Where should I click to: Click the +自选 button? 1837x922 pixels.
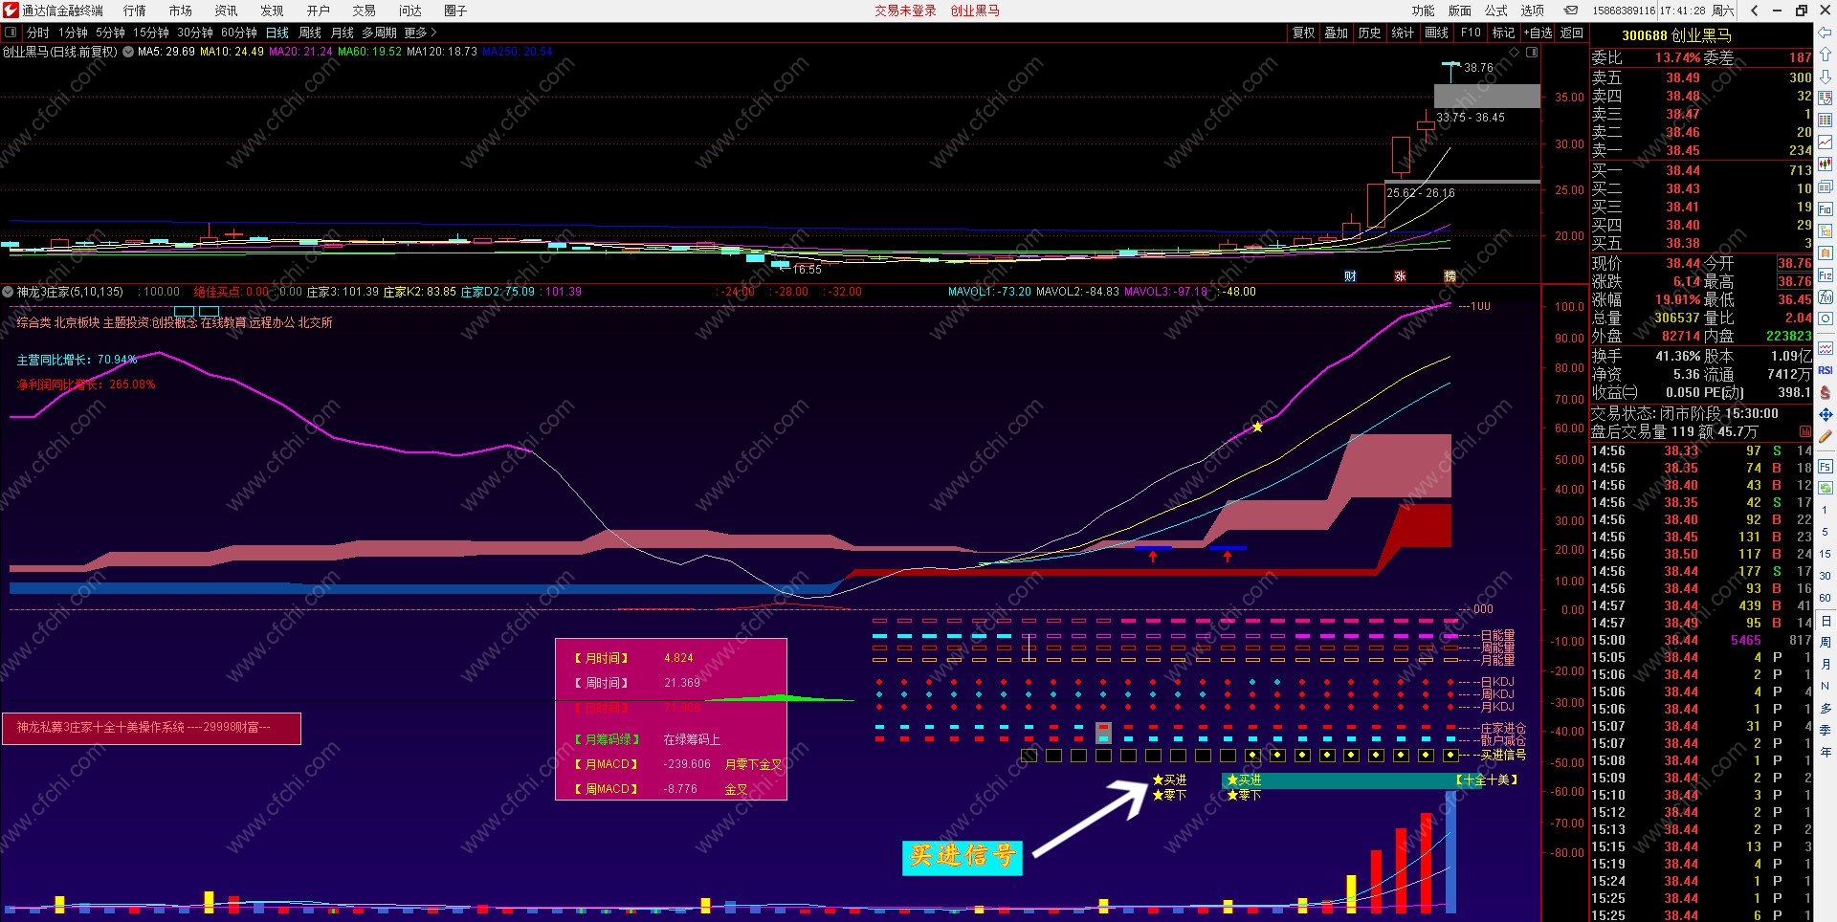coord(1537,33)
